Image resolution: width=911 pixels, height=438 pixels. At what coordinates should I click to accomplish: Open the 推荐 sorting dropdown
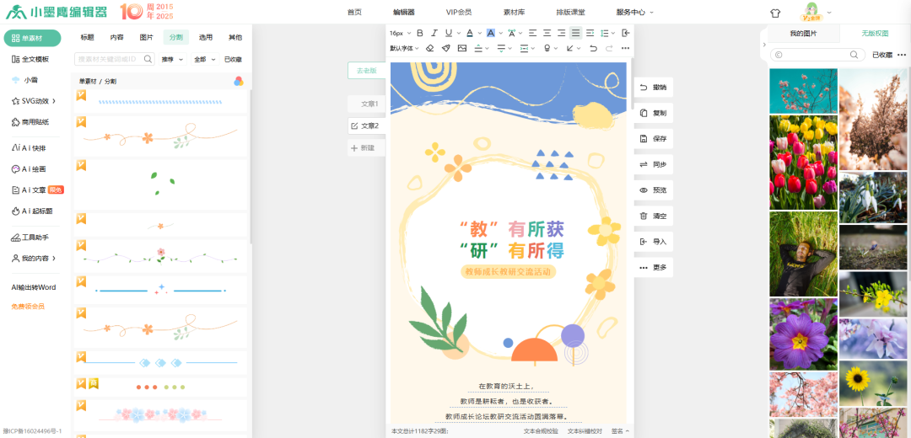(x=170, y=60)
